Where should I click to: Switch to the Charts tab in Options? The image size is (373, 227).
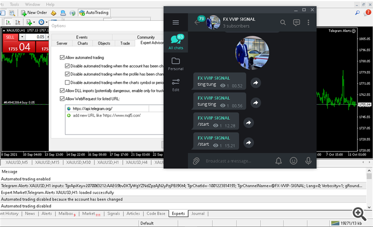click(x=83, y=43)
